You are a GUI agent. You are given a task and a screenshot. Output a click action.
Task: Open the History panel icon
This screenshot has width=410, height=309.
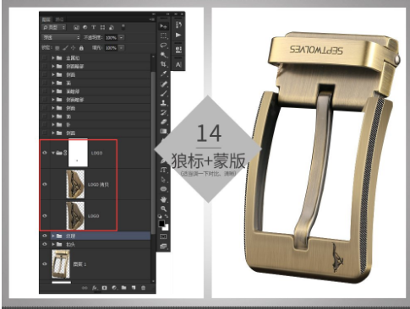(178, 25)
